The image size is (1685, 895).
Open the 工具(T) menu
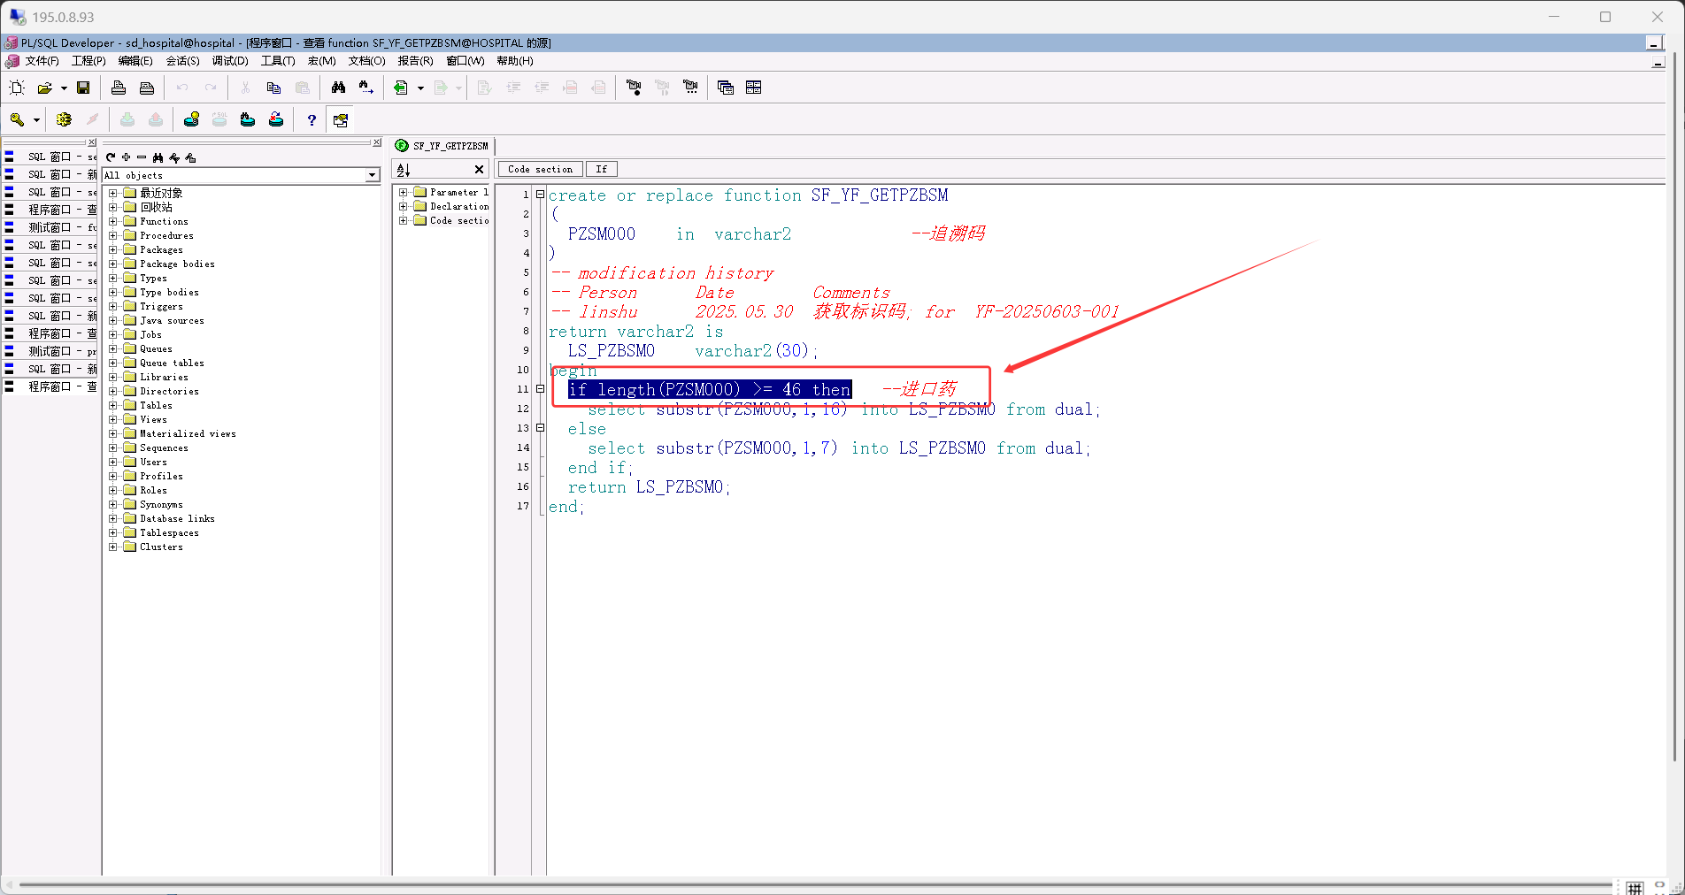point(278,61)
